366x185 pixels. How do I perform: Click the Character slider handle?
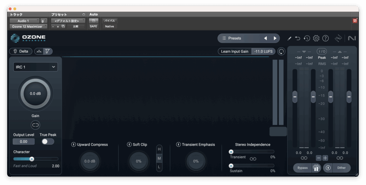[32, 159]
